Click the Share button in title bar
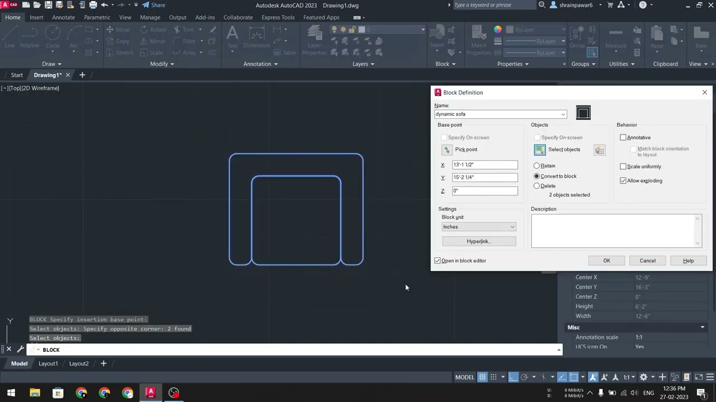The image size is (716, 402). pyautogui.click(x=153, y=5)
